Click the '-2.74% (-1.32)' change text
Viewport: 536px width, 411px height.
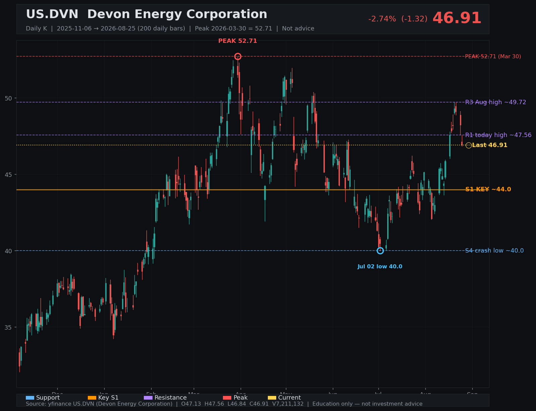pyautogui.click(x=398, y=19)
